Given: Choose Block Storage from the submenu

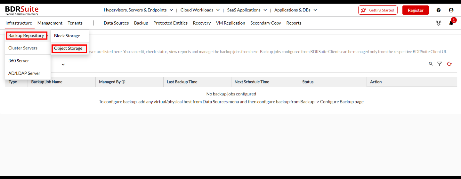Looking at the screenshot, I should coord(70,36).
